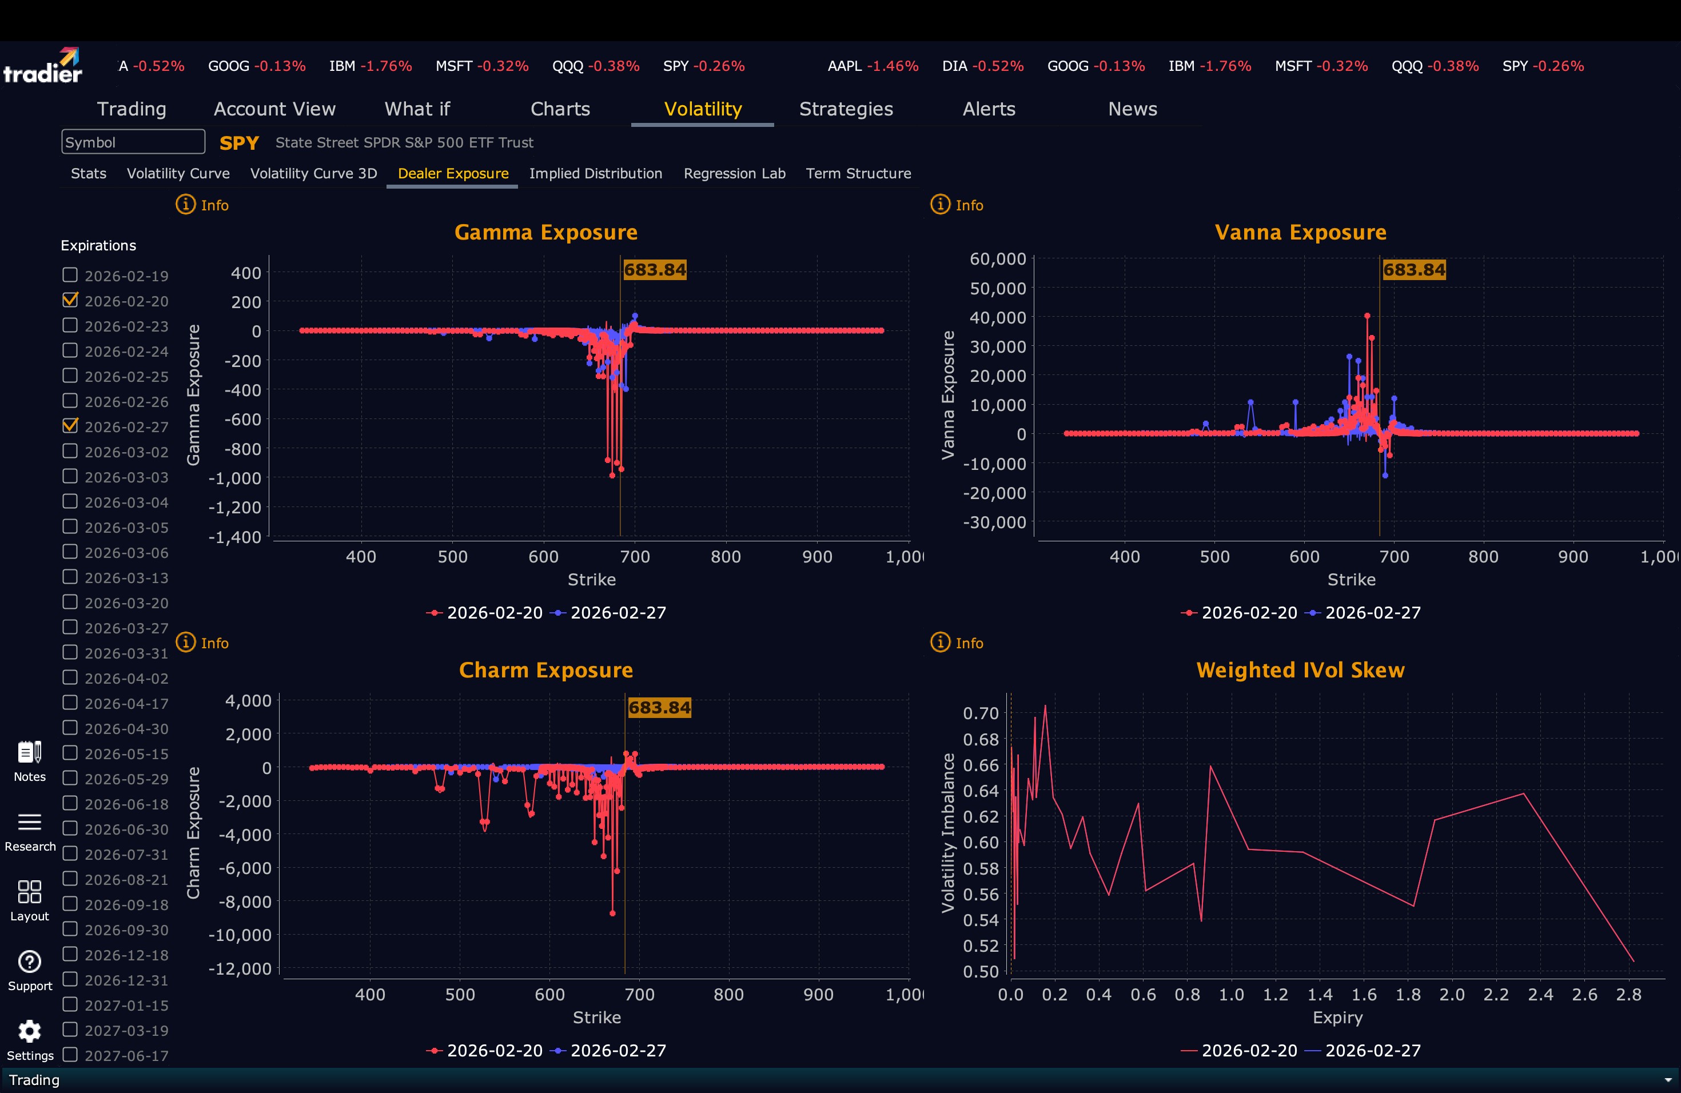Open the Term Structure subtab

coord(858,174)
